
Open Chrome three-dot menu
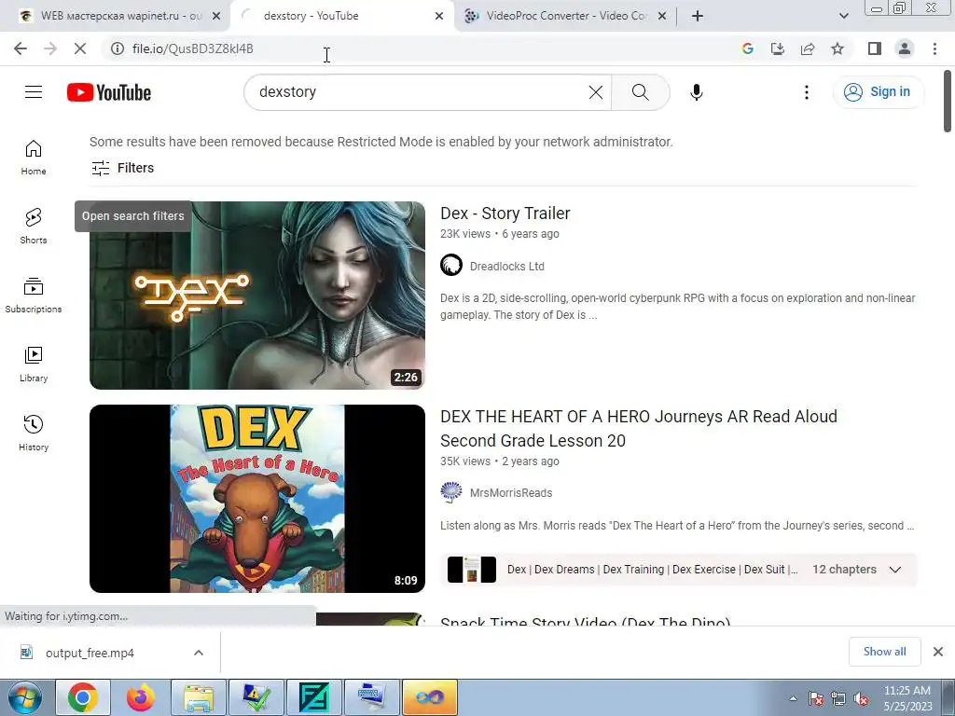tap(934, 48)
